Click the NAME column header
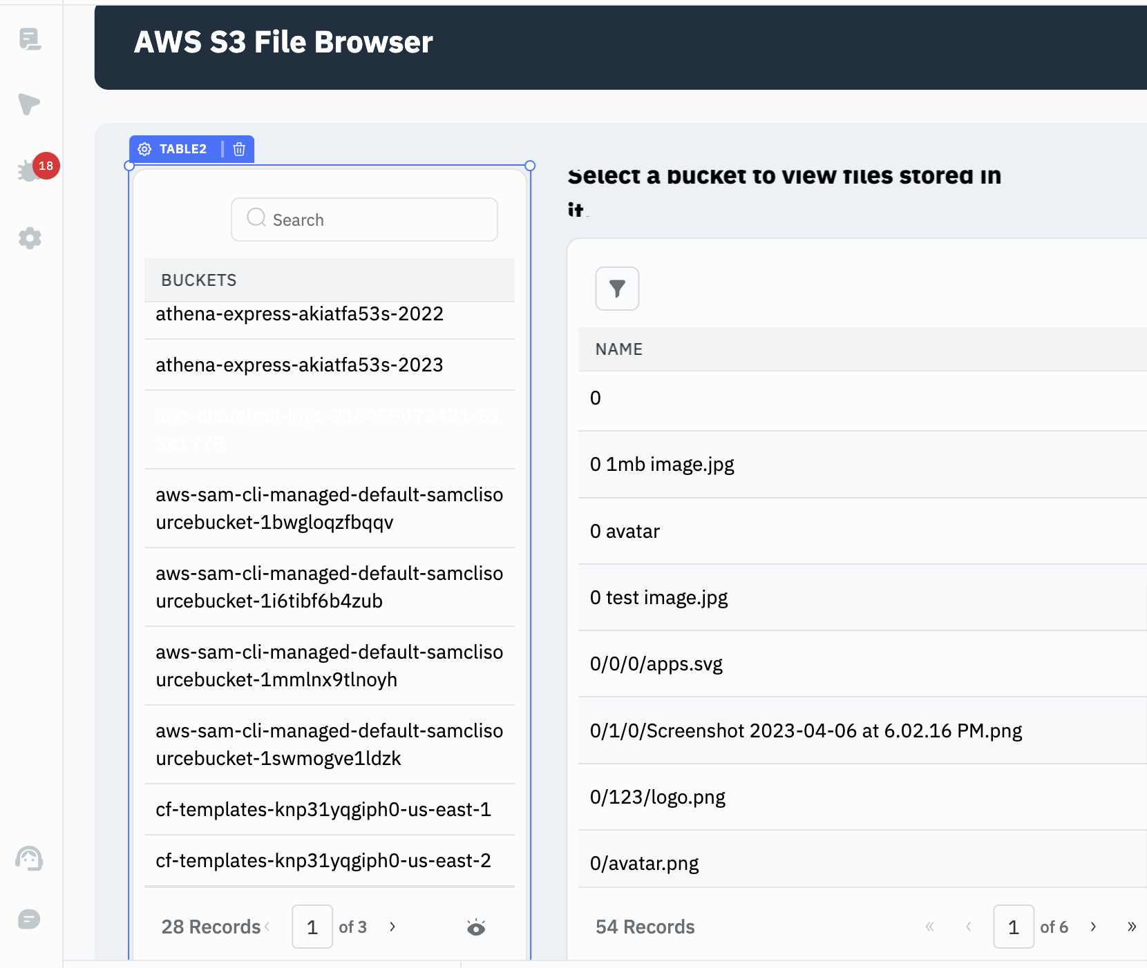The width and height of the screenshot is (1147, 968). (x=619, y=349)
